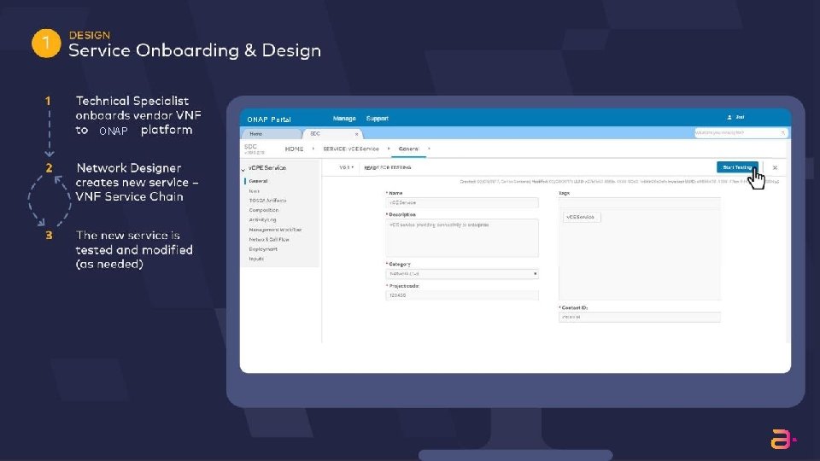
Task: Open Activity Log in the sidebar
Action: point(262,220)
